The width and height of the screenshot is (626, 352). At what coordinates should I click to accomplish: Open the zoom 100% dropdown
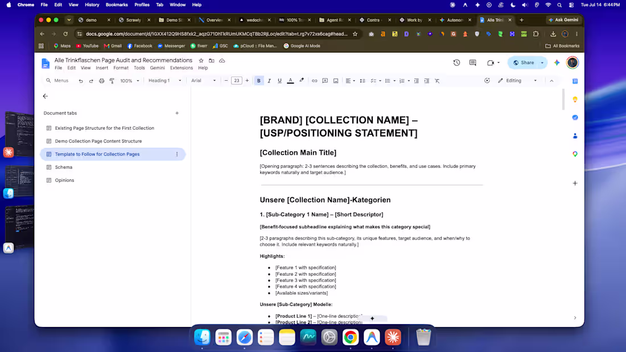[130, 81]
